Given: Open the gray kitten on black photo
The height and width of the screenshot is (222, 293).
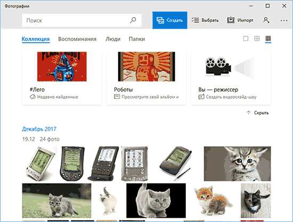Looking at the screenshot, I should (156, 201).
